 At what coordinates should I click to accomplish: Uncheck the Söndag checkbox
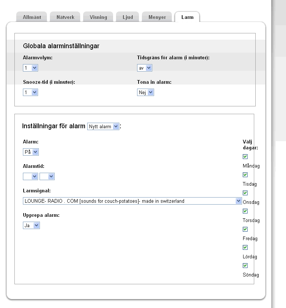pyautogui.click(x=245, y=266)
